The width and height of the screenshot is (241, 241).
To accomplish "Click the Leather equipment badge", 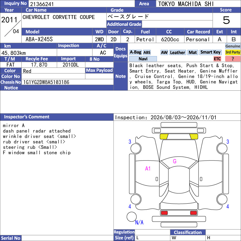I will click(177, 52).
